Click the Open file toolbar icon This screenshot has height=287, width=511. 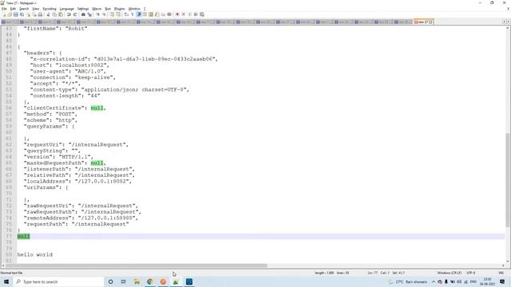[x=10, y=14]
